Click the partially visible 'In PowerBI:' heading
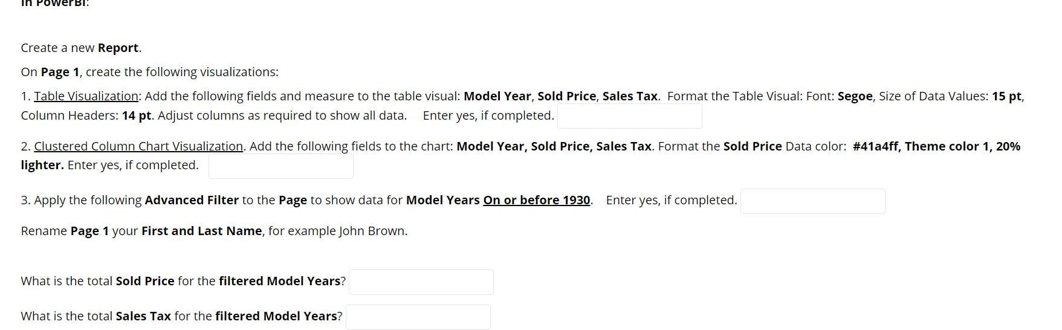 [x=54, y=4]
